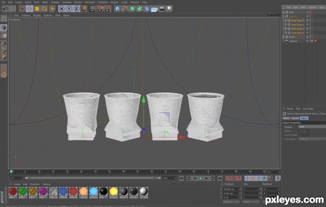The width and height of the screenshot is (326, 207).
Task: Open the coordinate system icon
Action: [x=84, y=9]
